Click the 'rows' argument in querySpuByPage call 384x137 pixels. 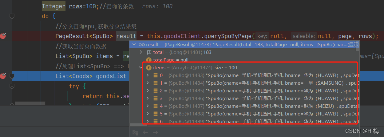[x=365, y=36]
